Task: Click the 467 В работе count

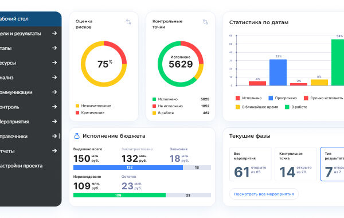Action: click(x=206, y=113)
